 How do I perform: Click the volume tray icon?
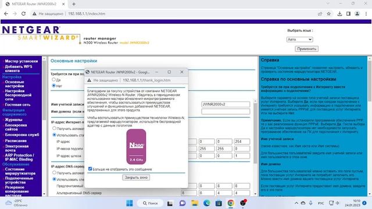pyautogui.click(x=337, y=203)
